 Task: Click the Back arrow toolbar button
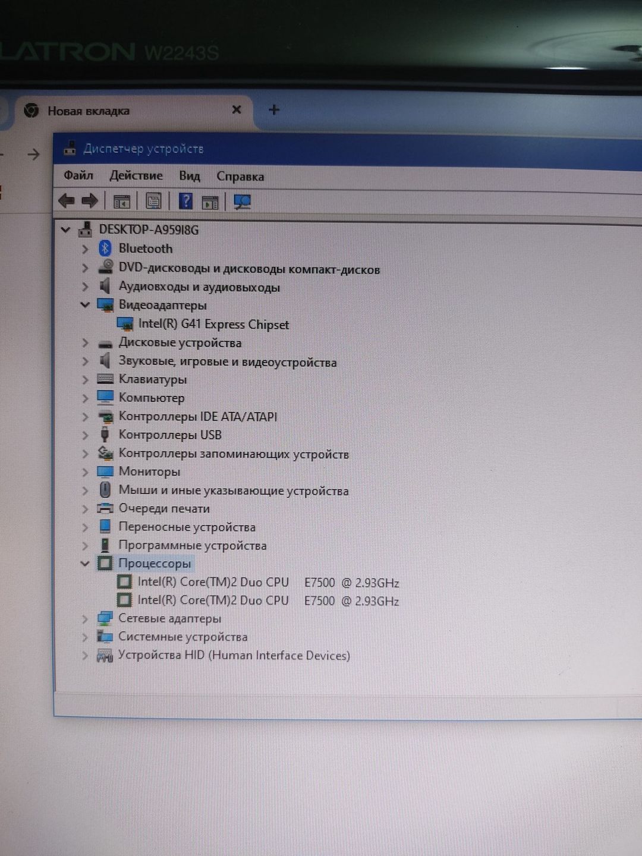(67, 201)
